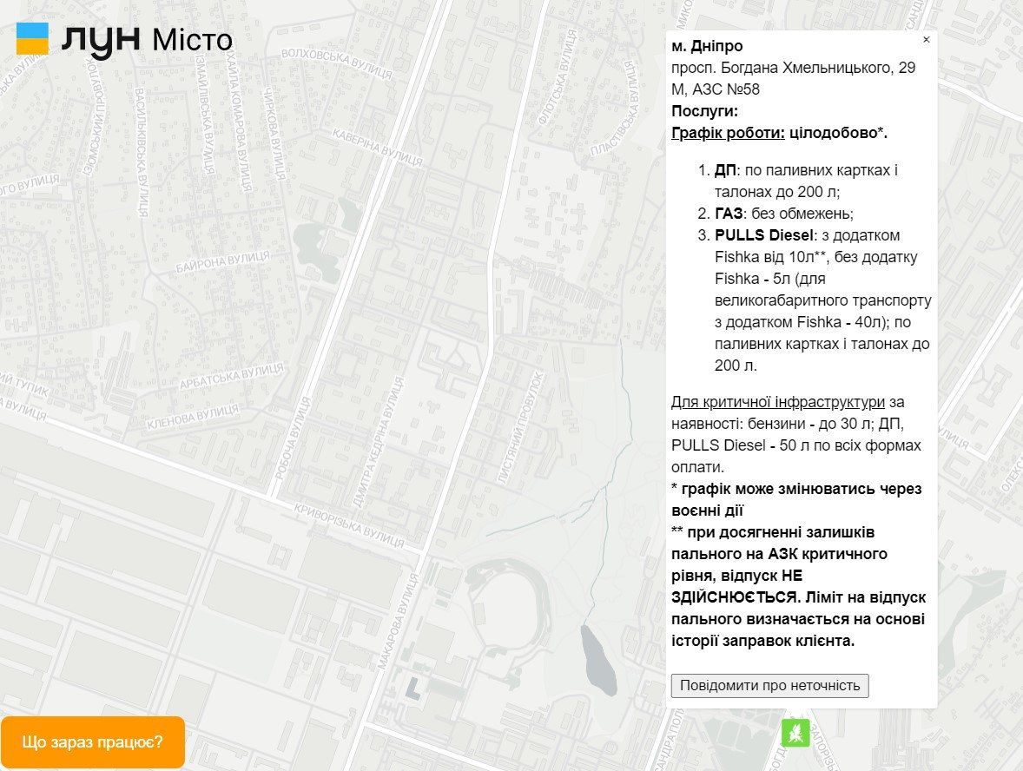Click the blue-yellow flag logo icon
This screenshot has width=1023, height=771.
(x=33, y=40)
